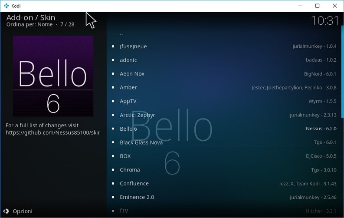Click the 'jurialmunkey - 1.0.4' author text
344x218 pixels.
(x=315, y=46)
